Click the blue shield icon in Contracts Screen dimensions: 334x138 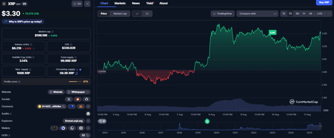pos(72,106)
